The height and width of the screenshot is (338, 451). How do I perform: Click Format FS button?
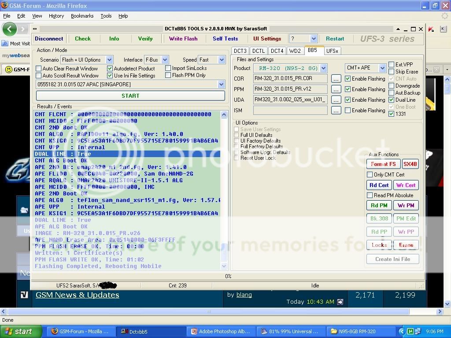pyautogui.click(x=384, y=164)
